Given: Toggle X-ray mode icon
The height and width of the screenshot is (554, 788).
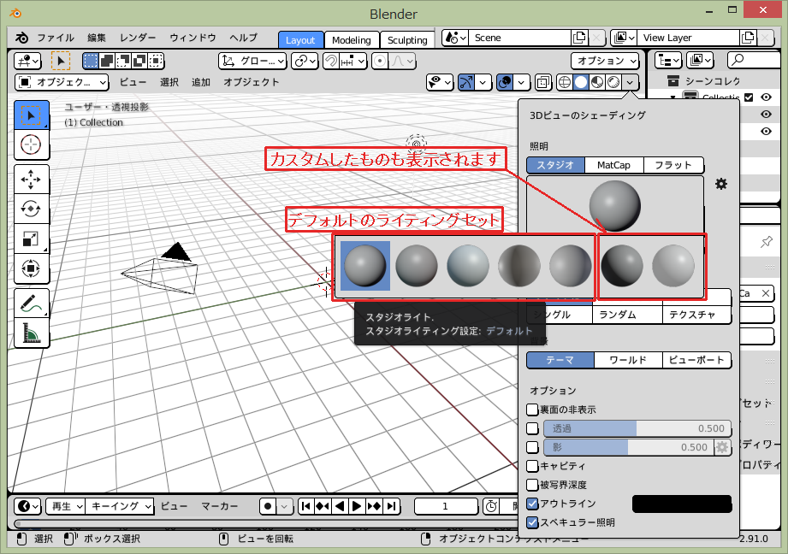Looking at the screenshot, I should point(542,82).
